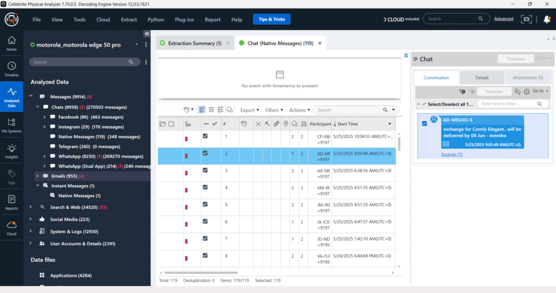Expand the Instagram (29) chats node

45,127
